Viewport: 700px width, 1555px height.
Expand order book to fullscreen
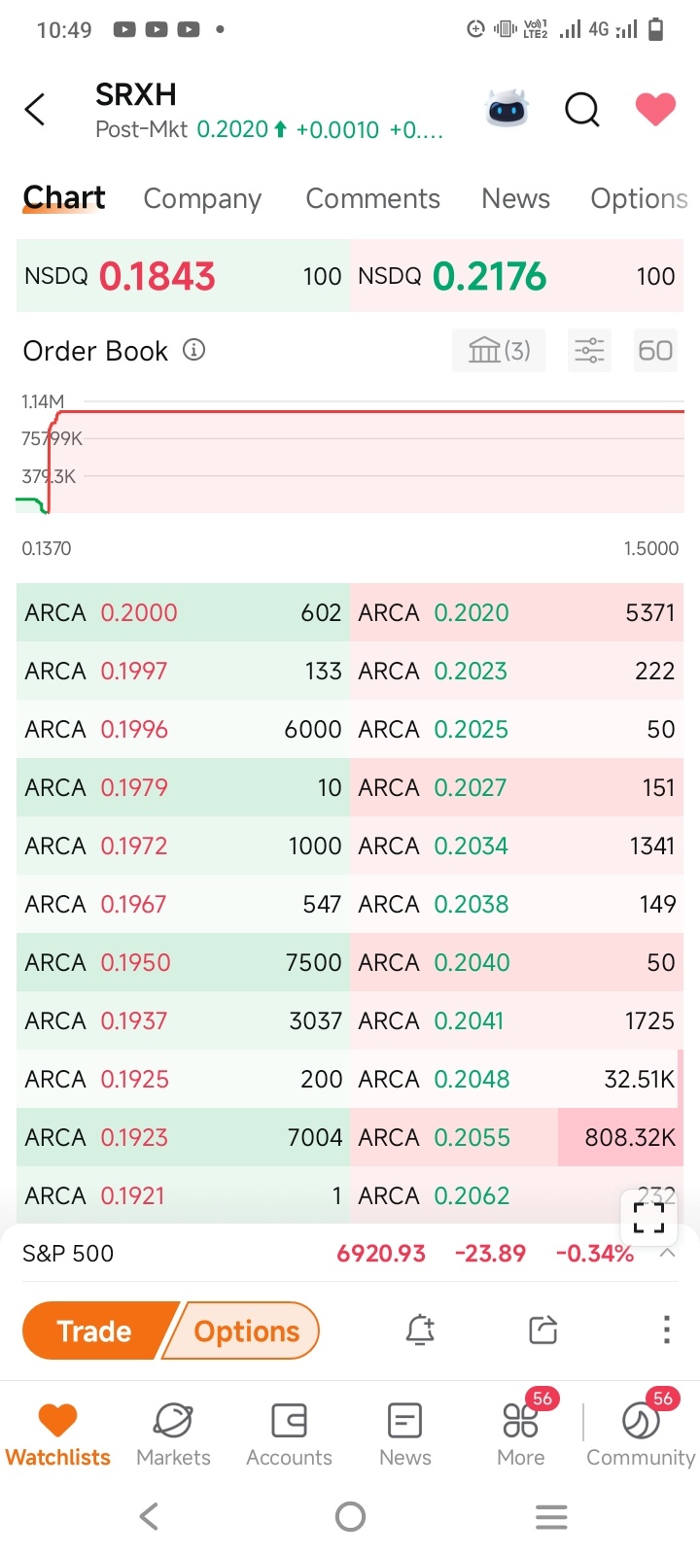pyautogui.click(x=648, y=1218)
